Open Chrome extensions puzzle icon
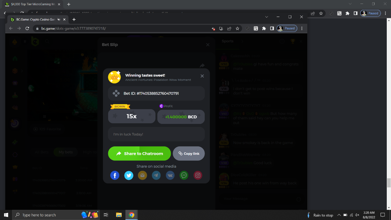The height and width of the screenshot is (220, 391). [x=264, y=28]
